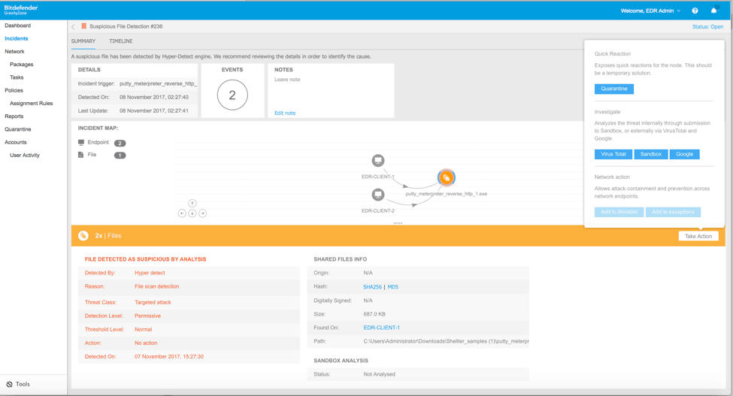Open User Activity in sidebar
The width and height of the screenshot is (733, 396).
click(25, 156)
